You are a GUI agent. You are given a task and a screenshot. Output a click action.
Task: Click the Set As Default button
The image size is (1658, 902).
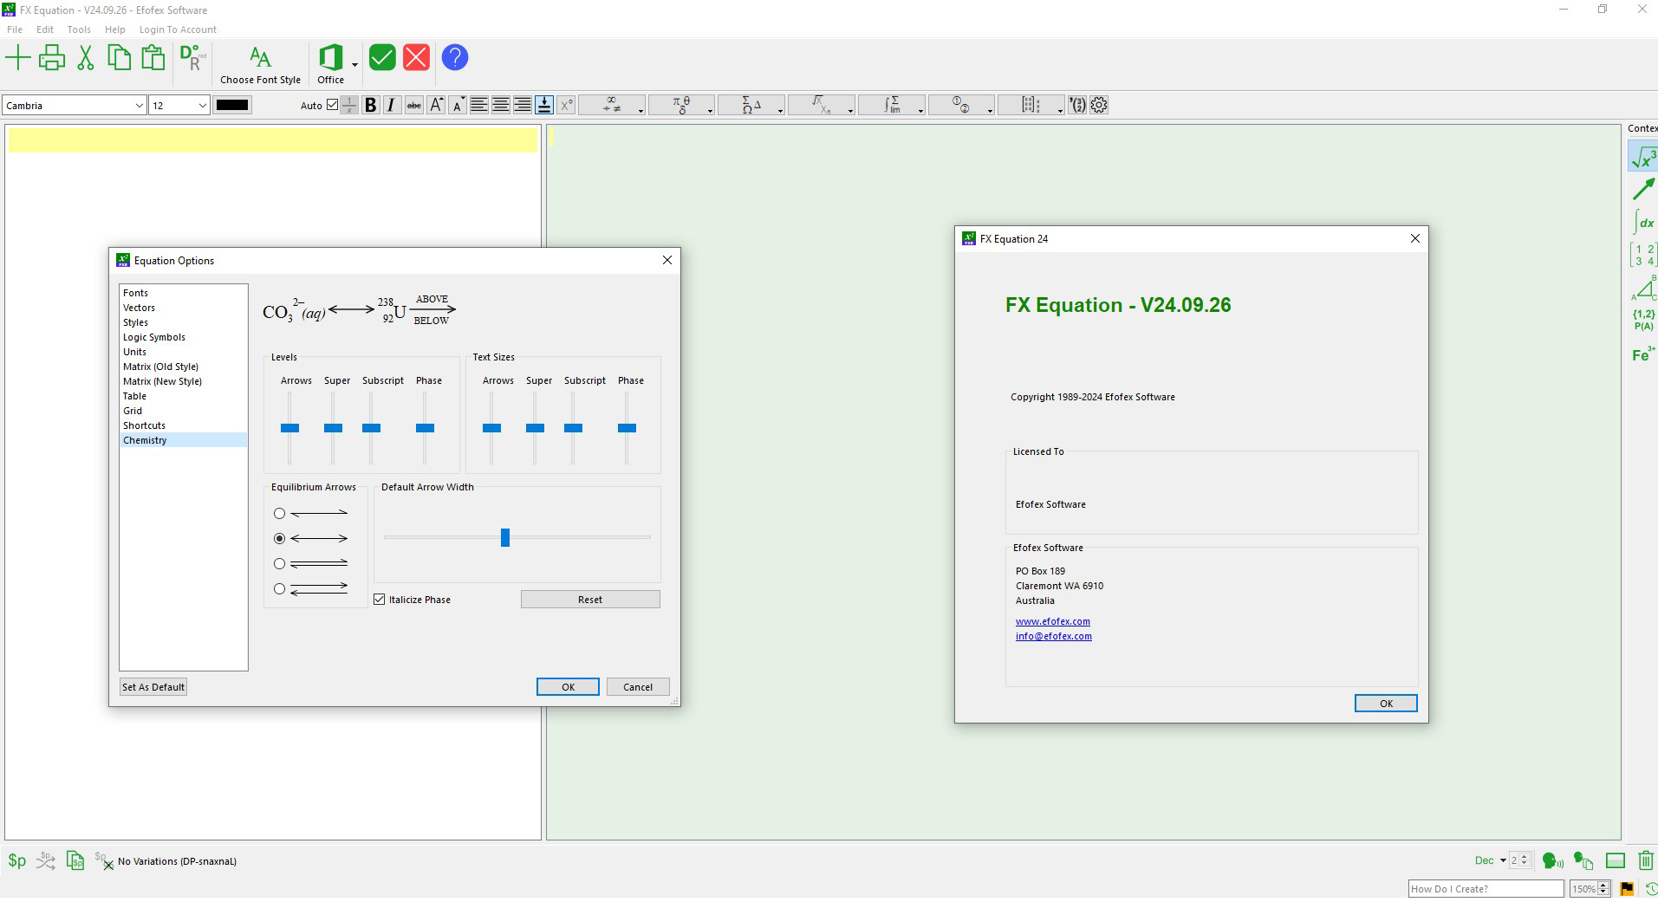[153, 686]
